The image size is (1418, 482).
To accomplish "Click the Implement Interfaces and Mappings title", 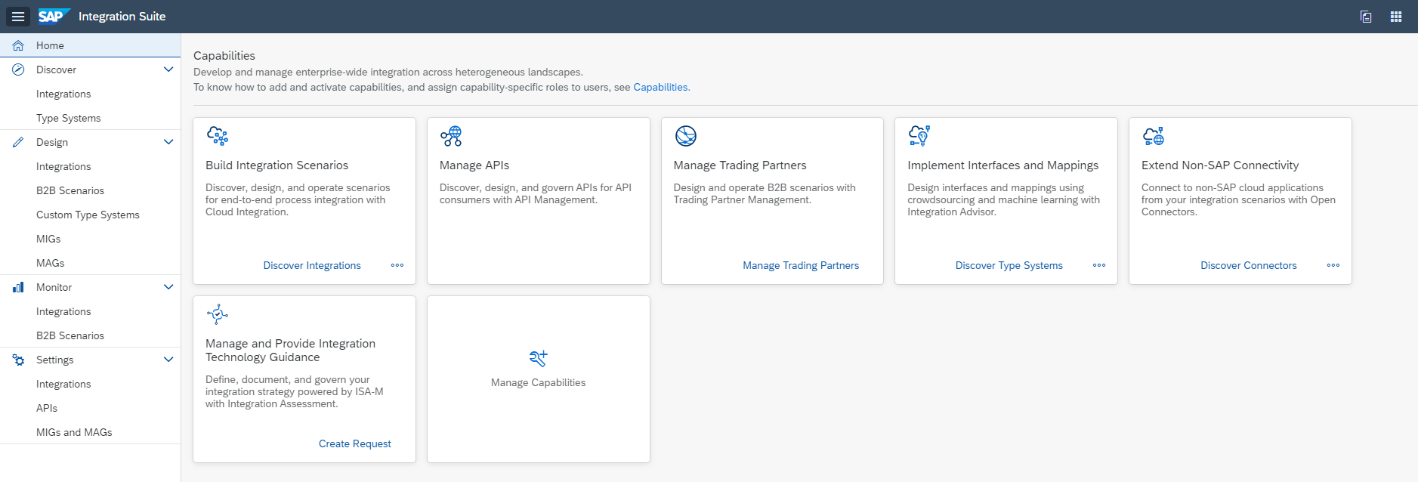I will [1003, 165].
